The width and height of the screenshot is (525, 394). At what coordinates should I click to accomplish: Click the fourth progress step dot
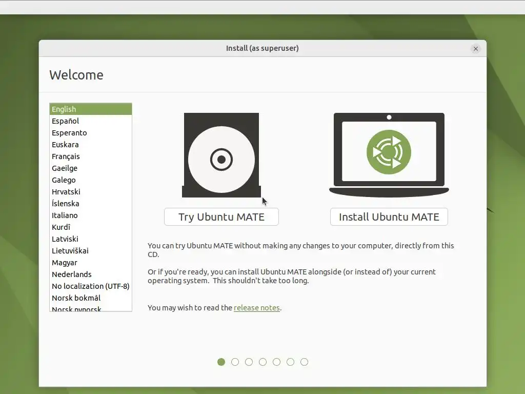pyautogui.click(x=263, y=362)
